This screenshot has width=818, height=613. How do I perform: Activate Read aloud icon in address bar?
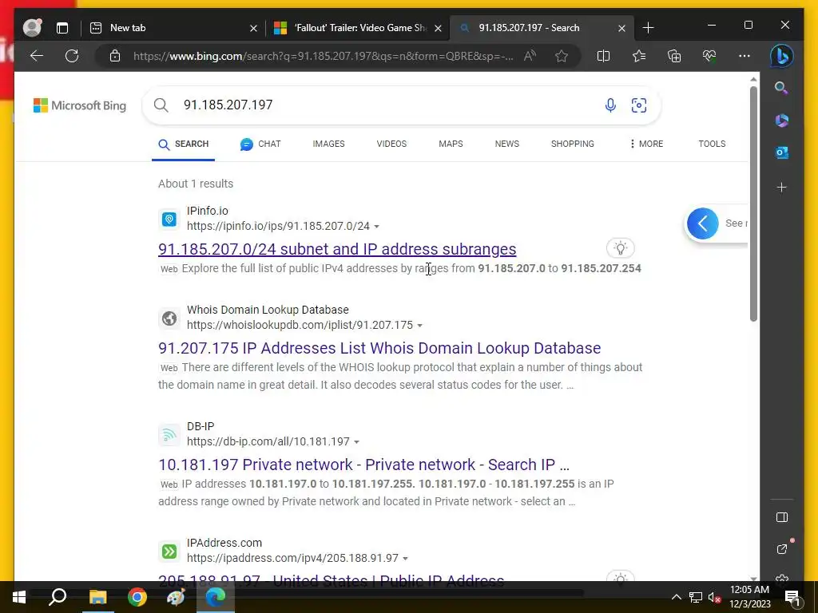pos(530,56)
